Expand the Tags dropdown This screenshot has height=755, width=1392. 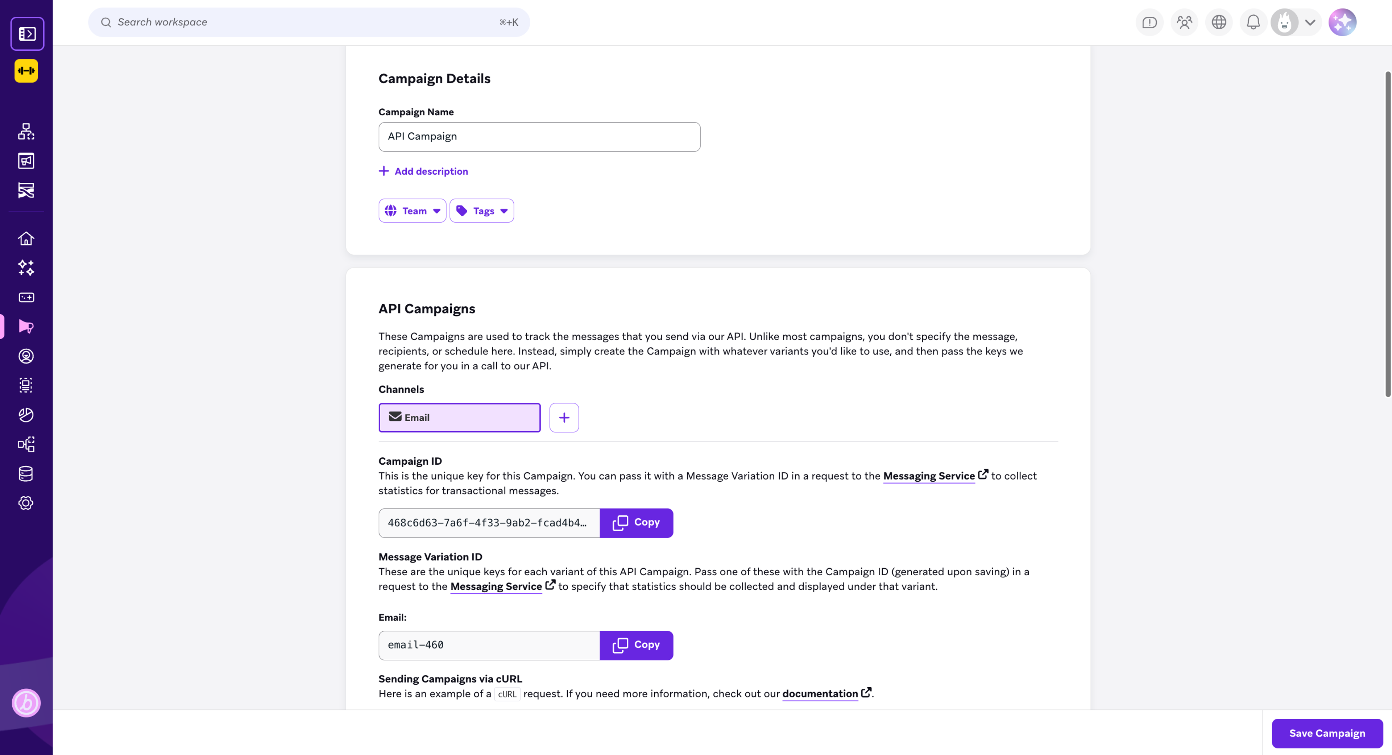coord(481,211)
